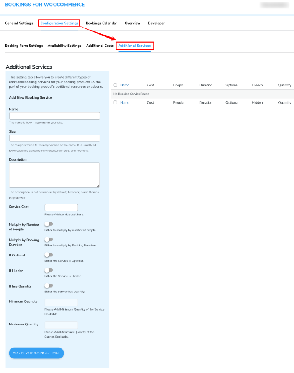Toggle Multiply by Booking Duration switch
The width and height of the screenshot is (294, 373).
click(49, 239)
